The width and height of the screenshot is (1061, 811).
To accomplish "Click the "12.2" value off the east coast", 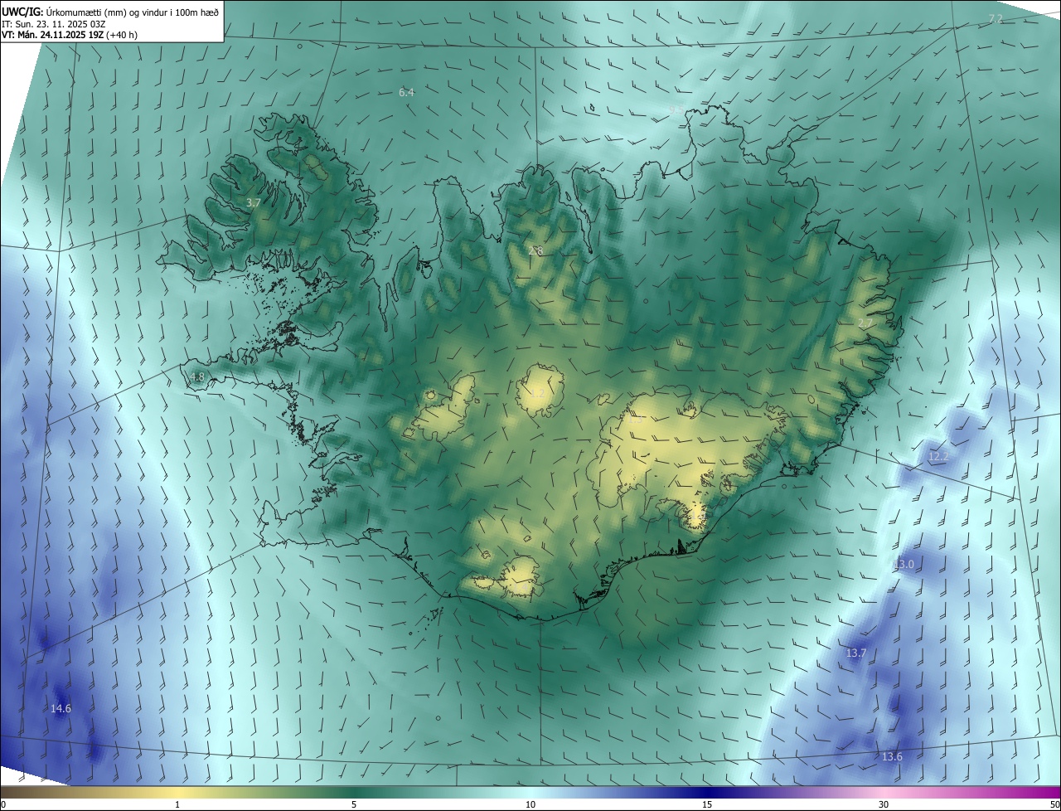I will click(x=938, y=457).
